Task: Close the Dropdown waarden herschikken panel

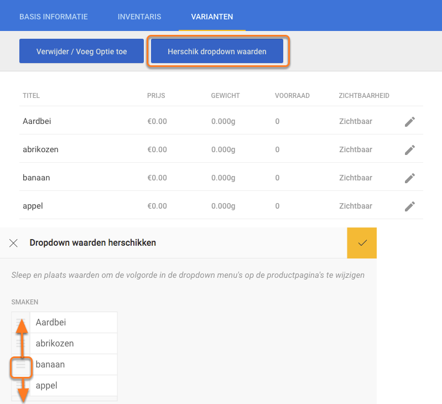Action: (x=14, y=243)
